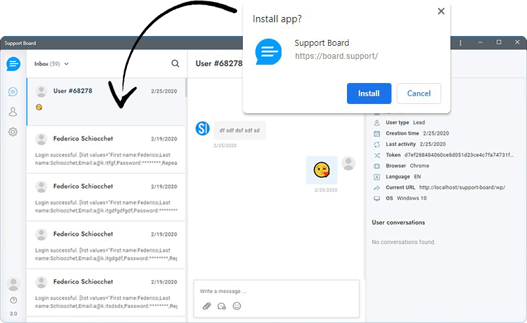Click the Creation time calendar icon
The image size is (527, 323).
pyautogui.click(x=377, y=133)
